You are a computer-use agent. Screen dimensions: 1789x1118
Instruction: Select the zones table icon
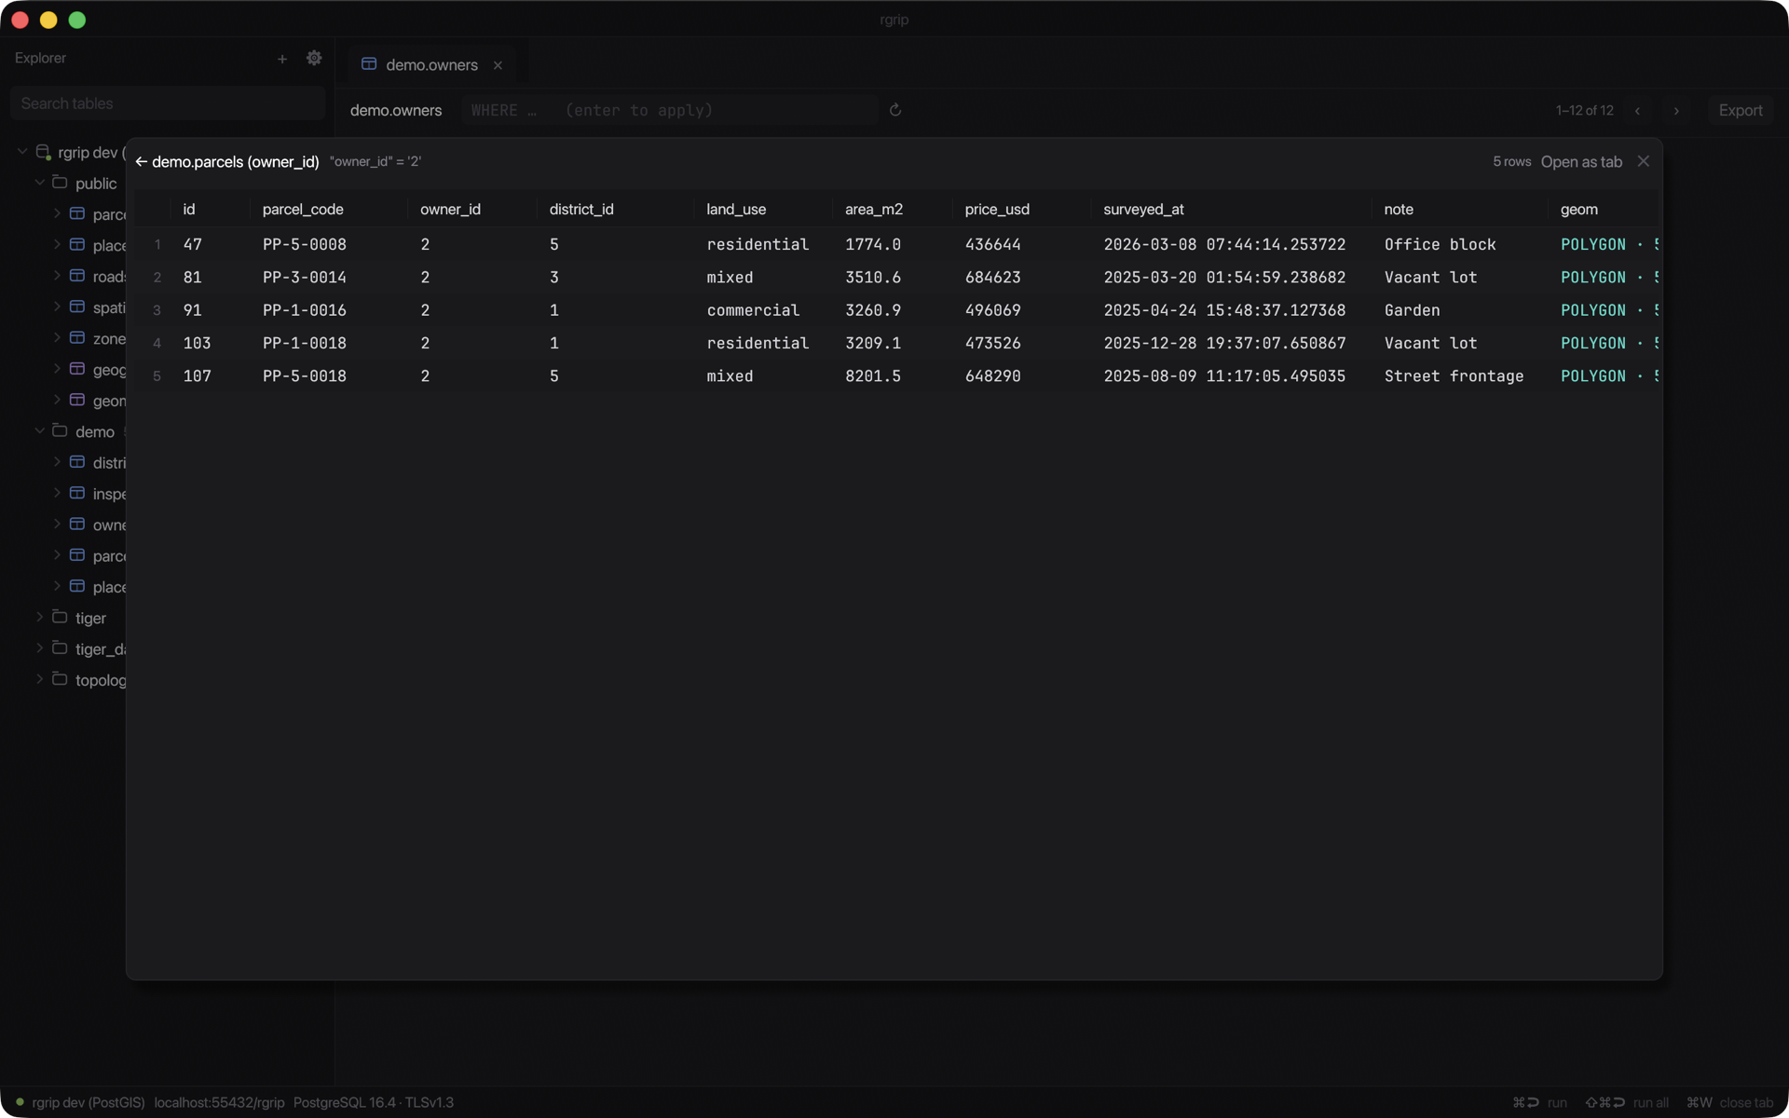(77, 337)
